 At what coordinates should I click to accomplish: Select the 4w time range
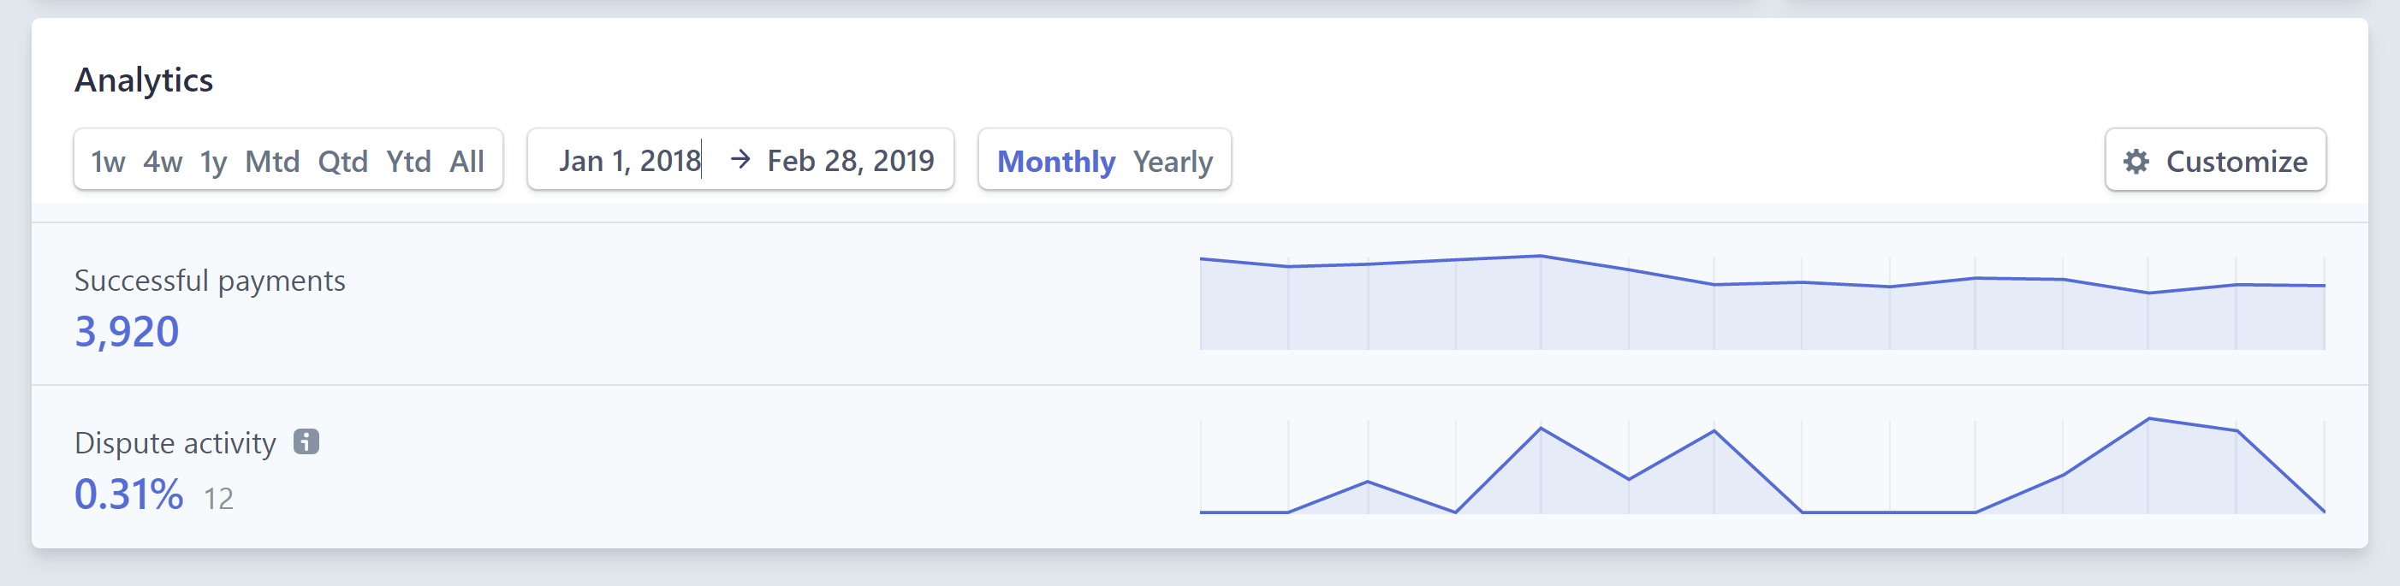[163, 161]
